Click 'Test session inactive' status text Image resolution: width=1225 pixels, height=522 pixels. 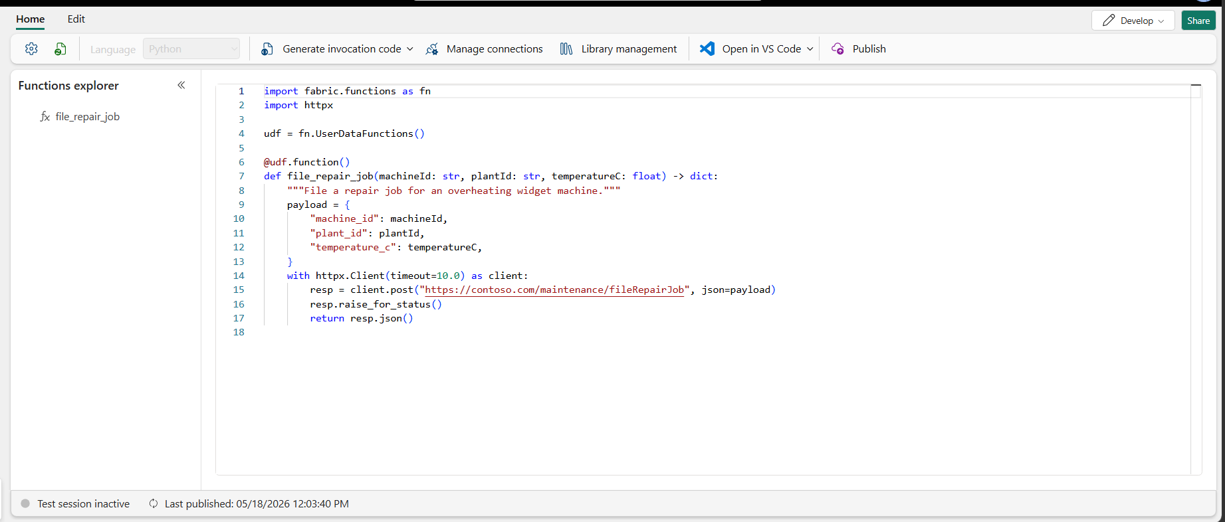(x=84, y=503)
